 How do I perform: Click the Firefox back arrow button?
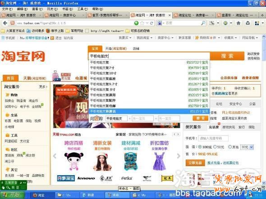pyautogui.click(x=5, y=23)
